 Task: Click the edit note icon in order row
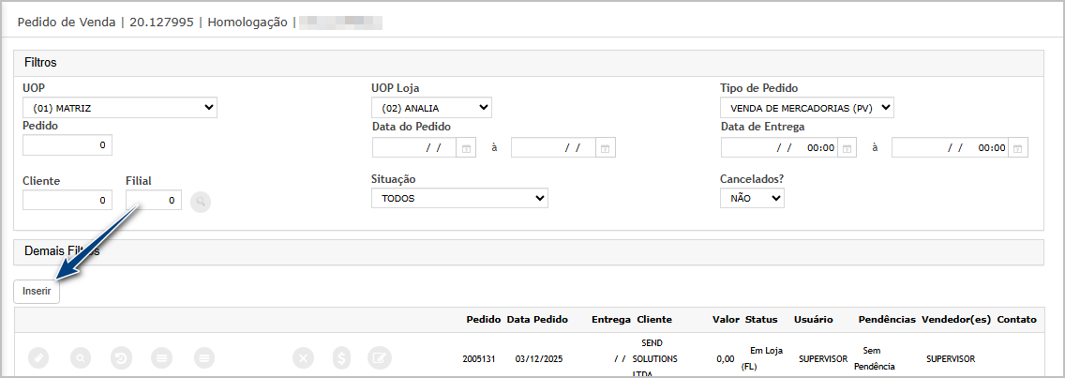click(379, 357)
